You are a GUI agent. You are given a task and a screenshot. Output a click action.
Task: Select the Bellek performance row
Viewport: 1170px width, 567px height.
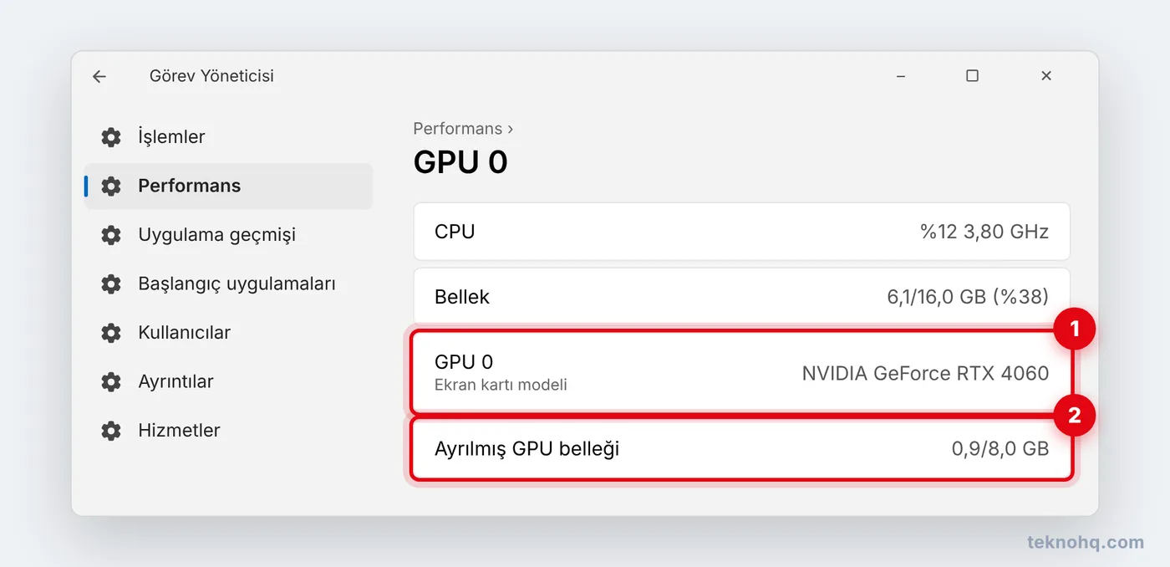coord(741,297)
